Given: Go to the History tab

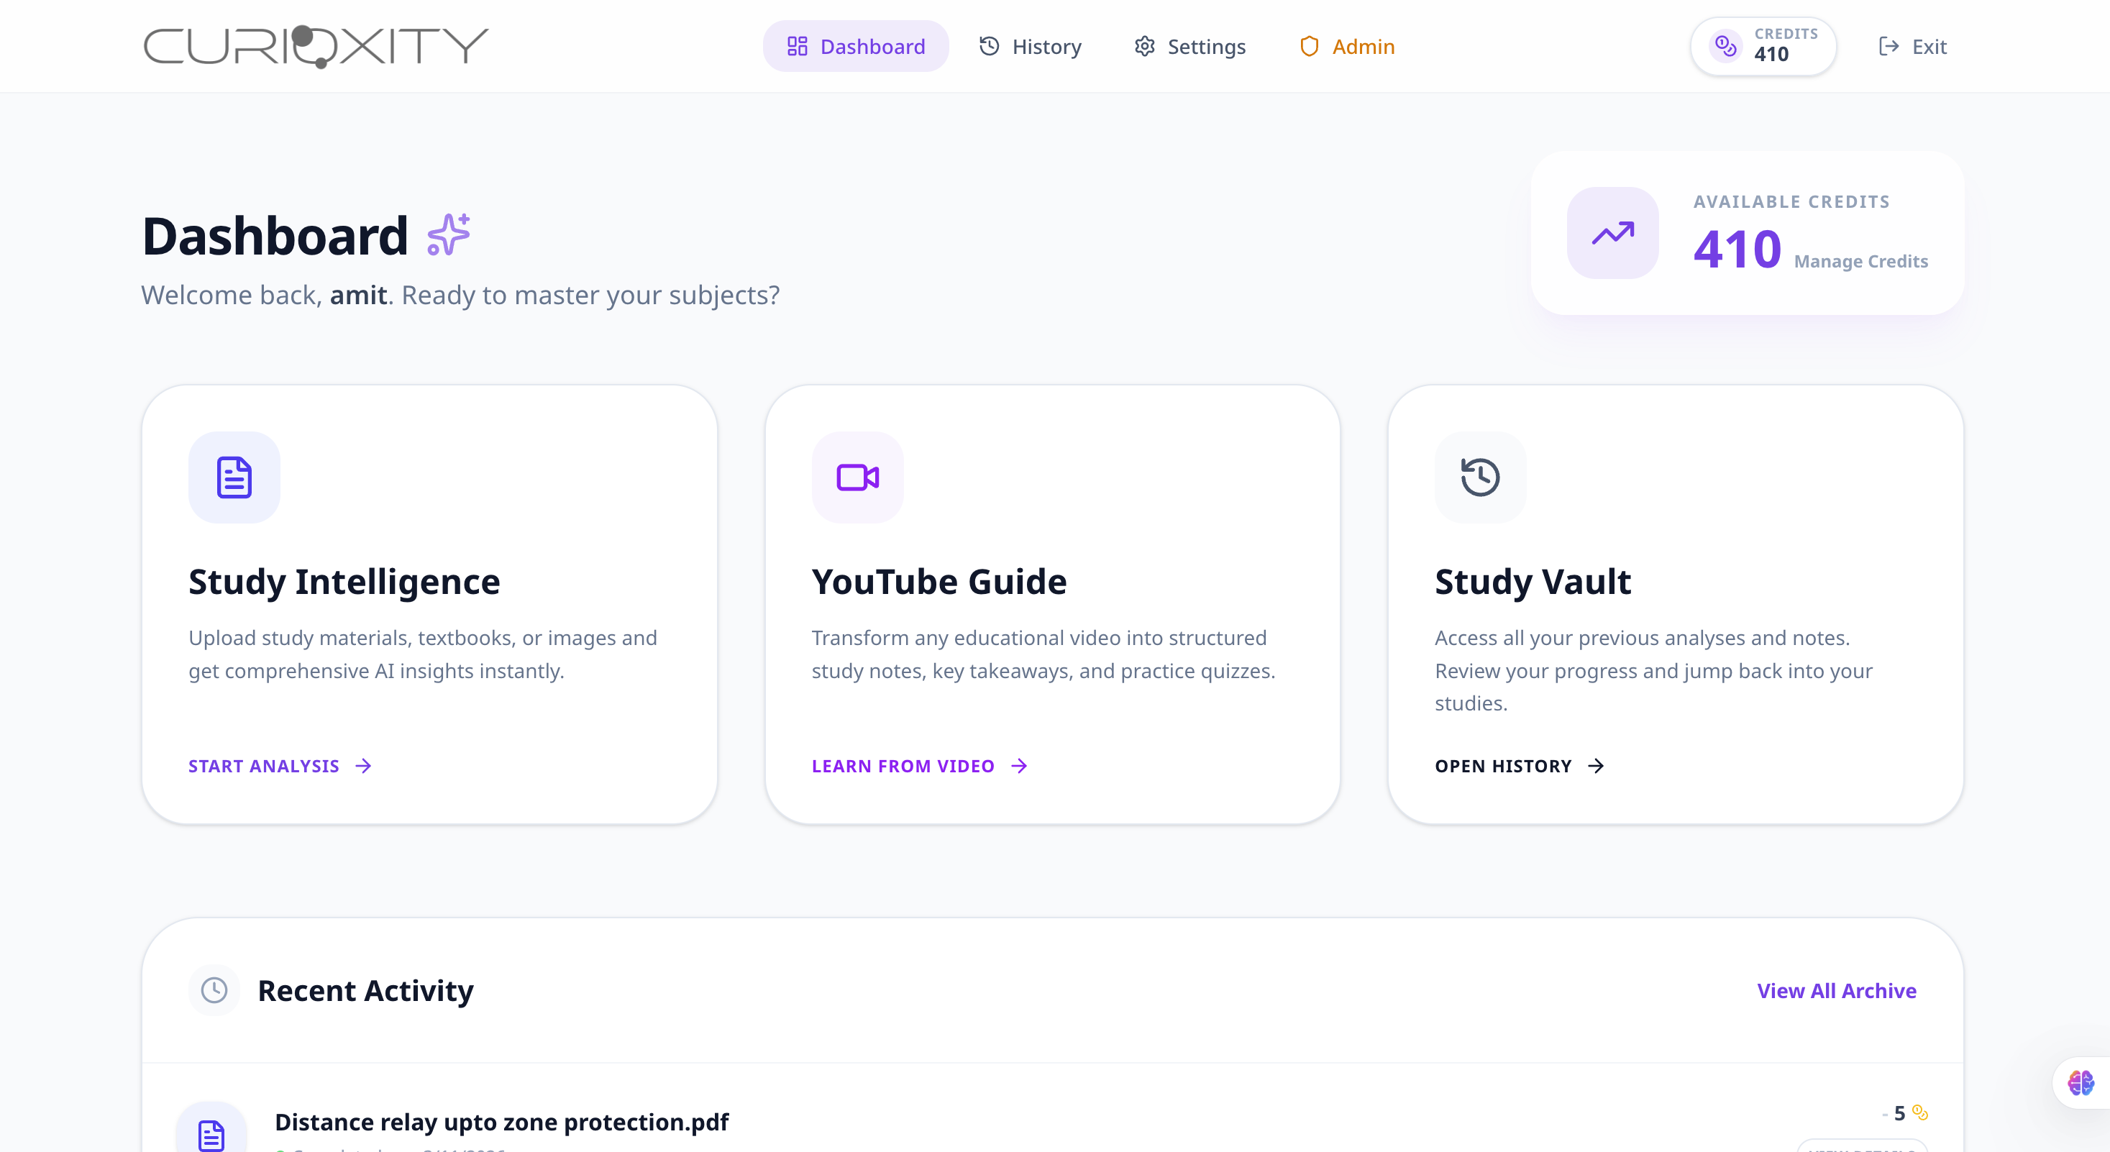Looking at the screenshot, I should coord(1031,46).
